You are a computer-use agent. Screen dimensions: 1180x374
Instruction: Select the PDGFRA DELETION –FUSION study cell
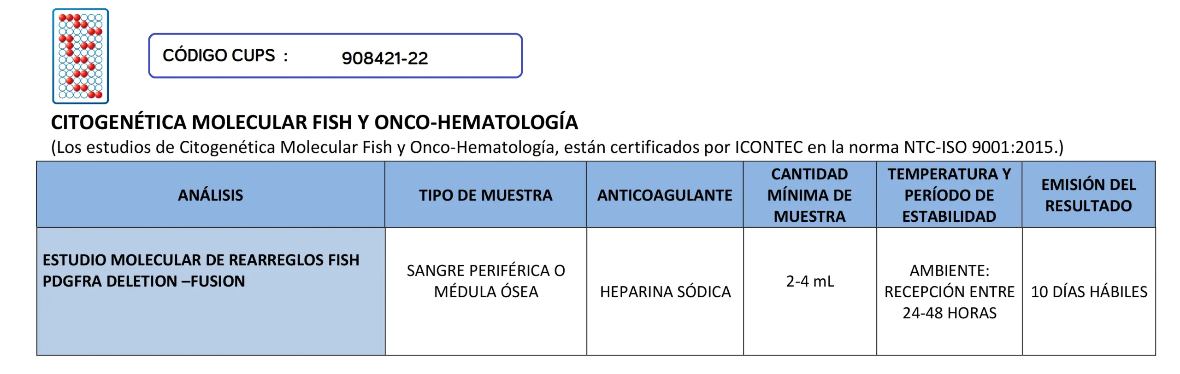(x=144, y=281)
